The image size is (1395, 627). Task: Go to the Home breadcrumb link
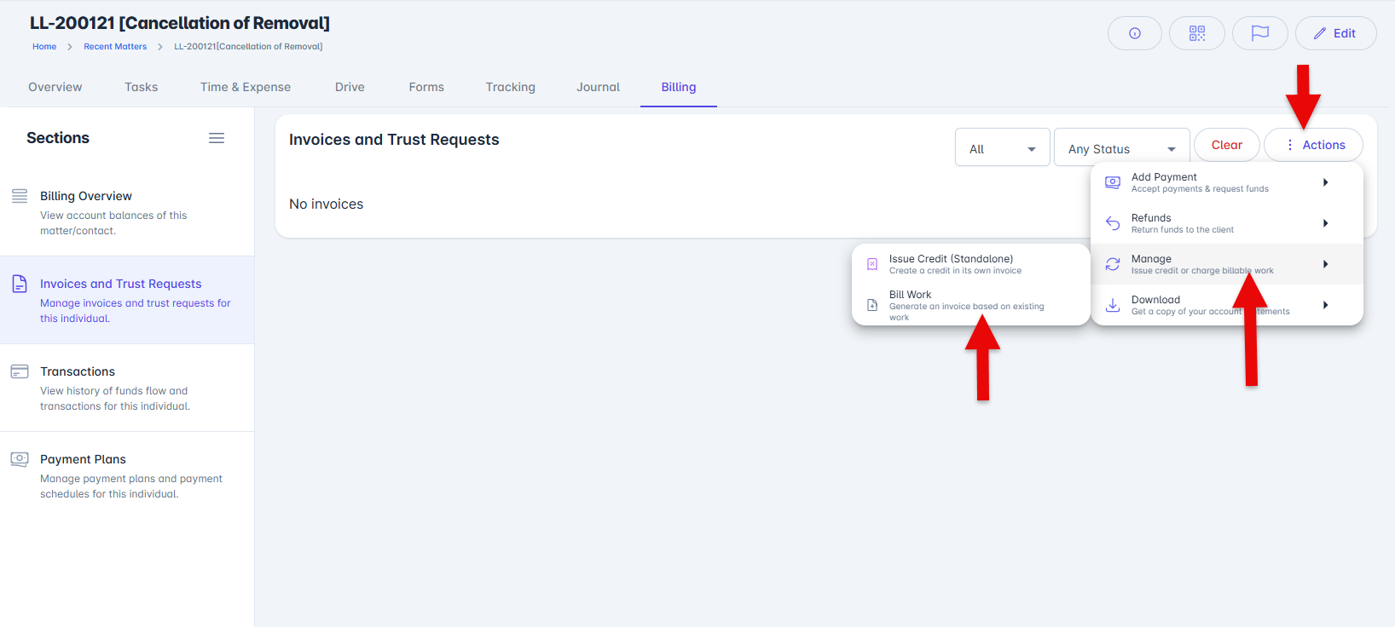pos(44,47)
